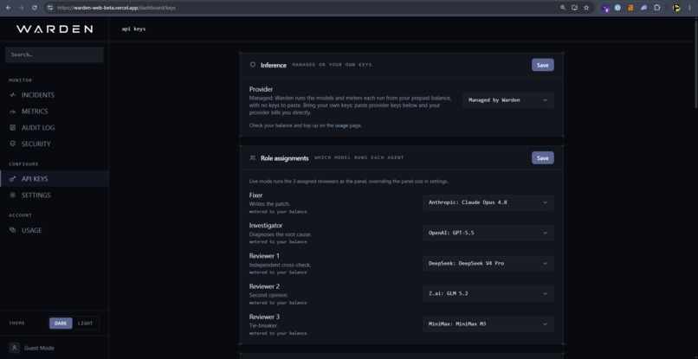The image size is (698, 359).
Task: Switch theme to Light
Action: click(x=86, y=324)
